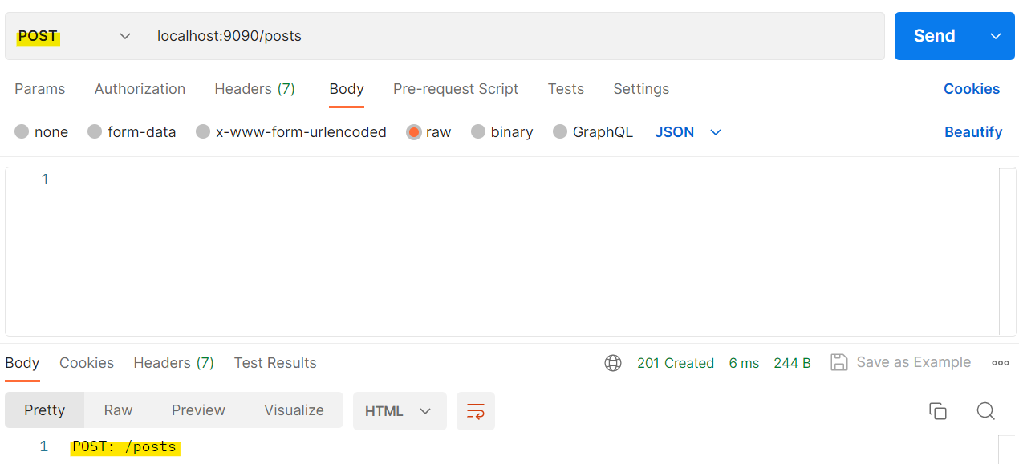This screenshot has height=464, width=1019.
Task: Click the globe network icon
Action: [613, 363]
